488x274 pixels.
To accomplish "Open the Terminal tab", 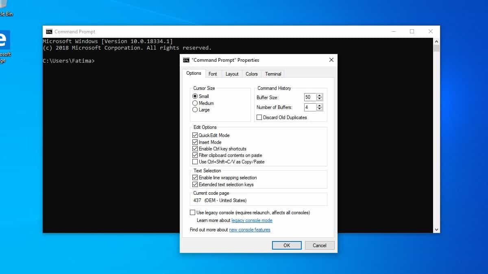I will (x=273, y=74).
